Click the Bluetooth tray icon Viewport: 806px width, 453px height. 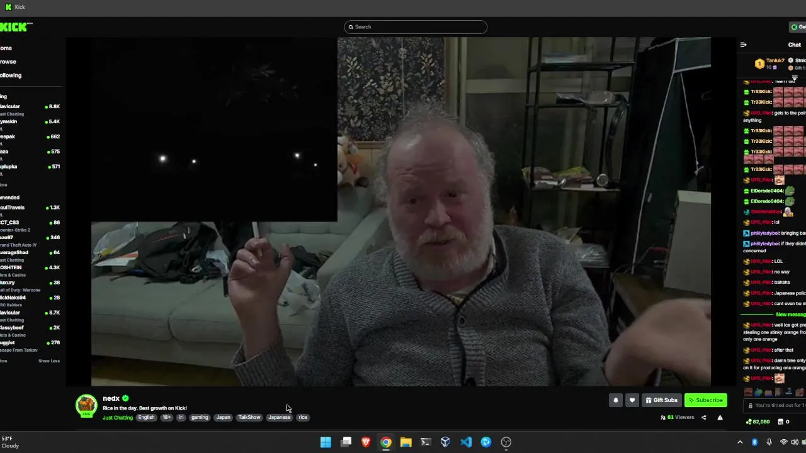click(x=754, y=442)
